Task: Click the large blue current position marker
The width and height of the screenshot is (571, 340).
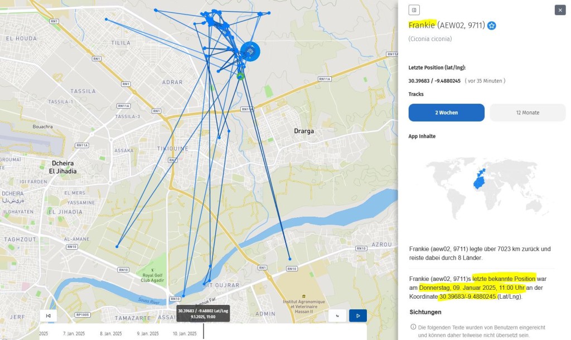Action: tap(250, 52)
